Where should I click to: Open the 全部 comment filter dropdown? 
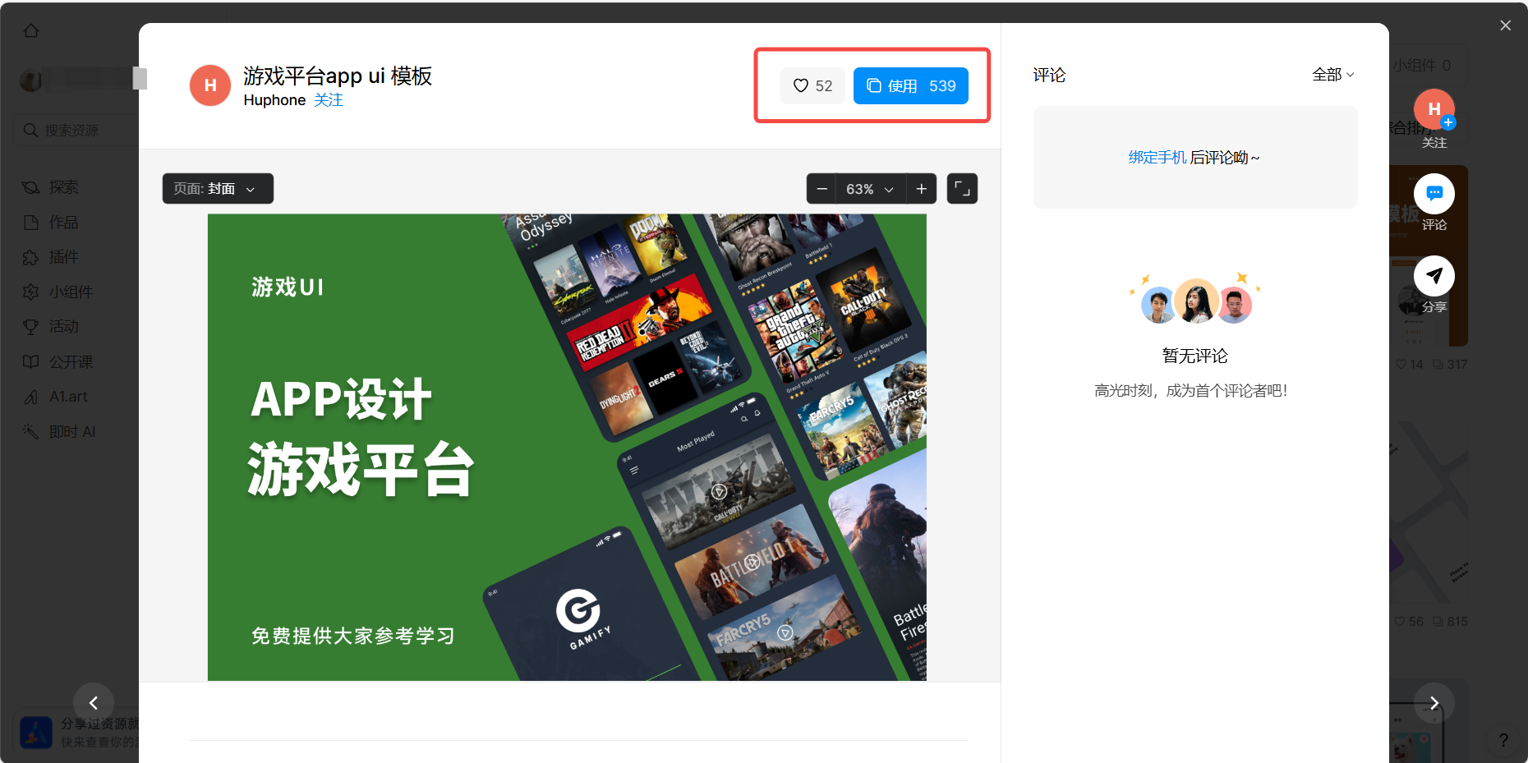pyautogui.click(x=1332, y=75)
